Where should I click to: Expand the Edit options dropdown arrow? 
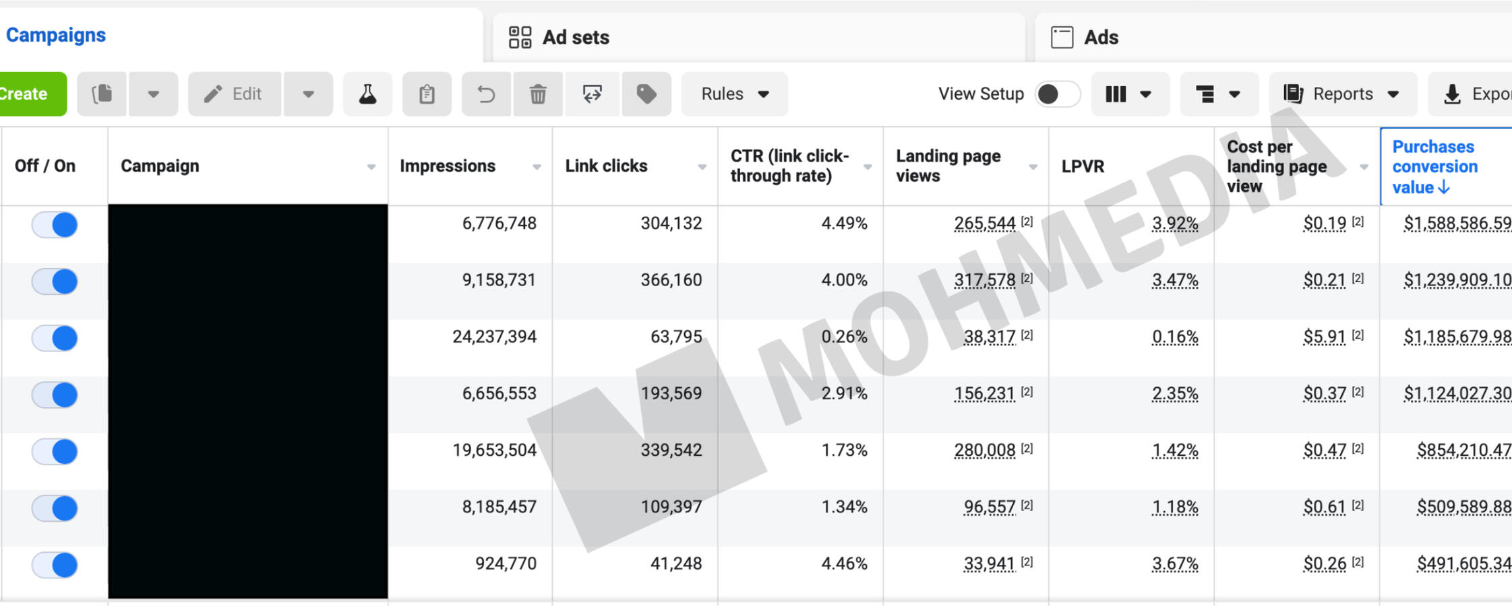pyautogui.click(x=308, y=94)
